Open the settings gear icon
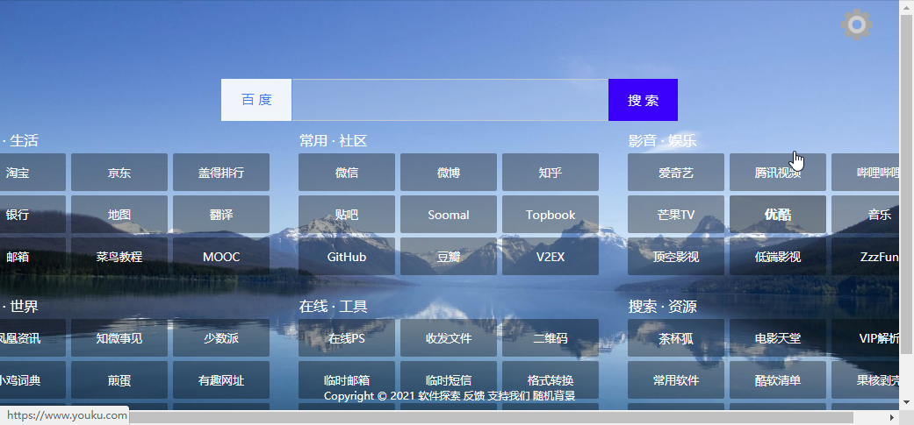This screenshot has height=425, width=914. tap(857, 25)
